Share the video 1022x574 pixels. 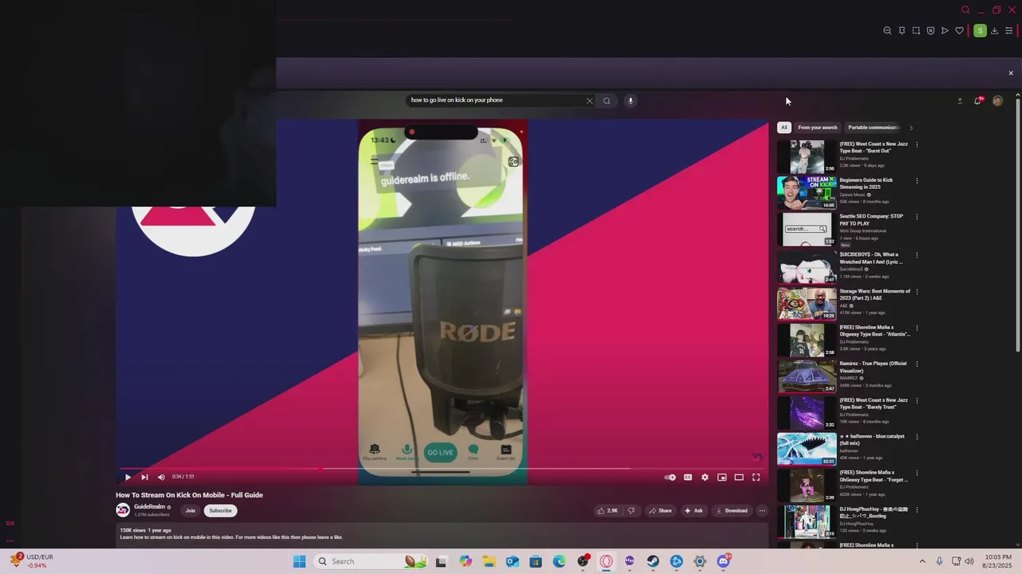pos(660,511)
